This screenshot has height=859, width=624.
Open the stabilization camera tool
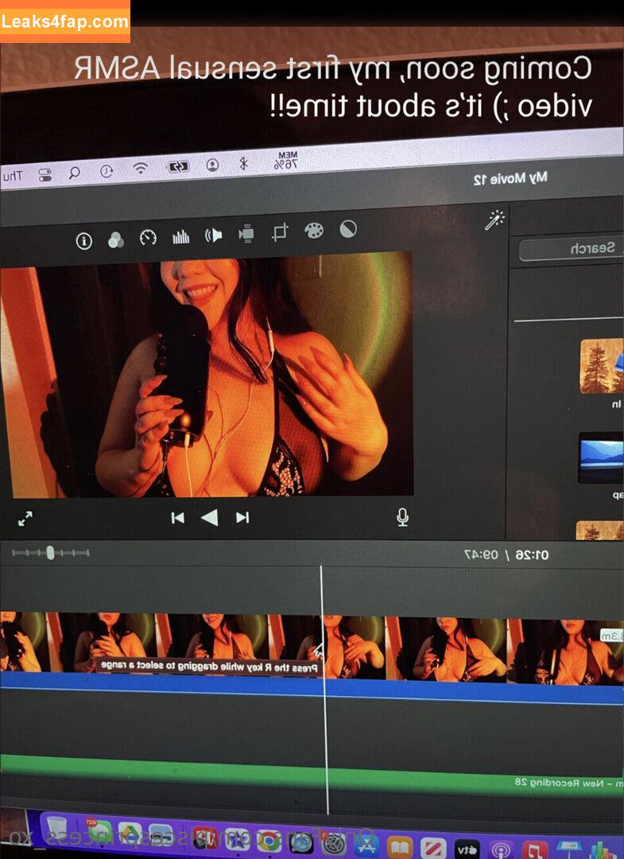[x=246, y=234]
